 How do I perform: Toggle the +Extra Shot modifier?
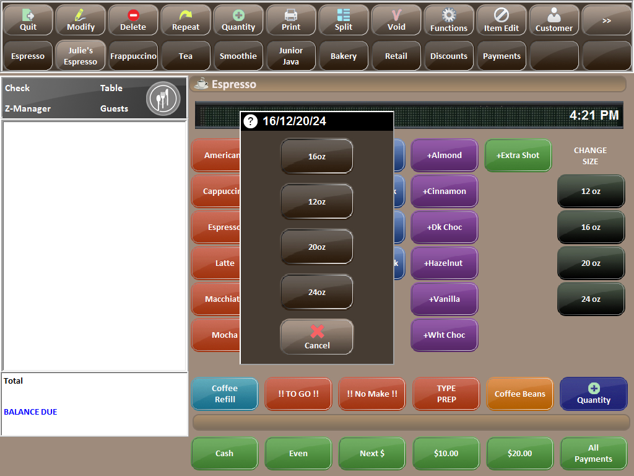(x=518, y=156)
